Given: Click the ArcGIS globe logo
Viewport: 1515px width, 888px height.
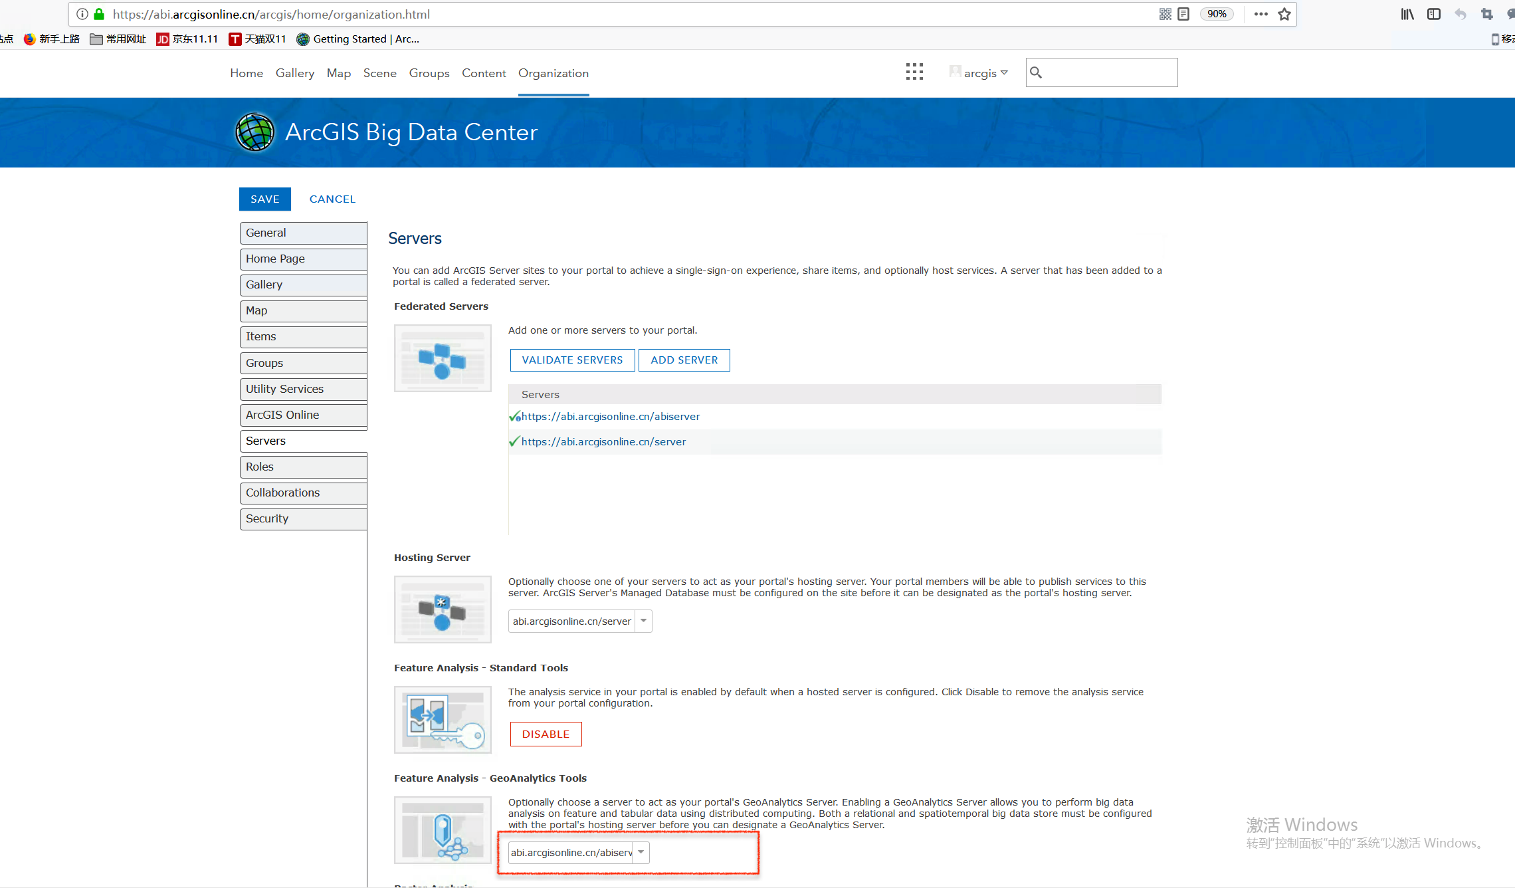Looking at the screenshot, I should pos(255,132).
